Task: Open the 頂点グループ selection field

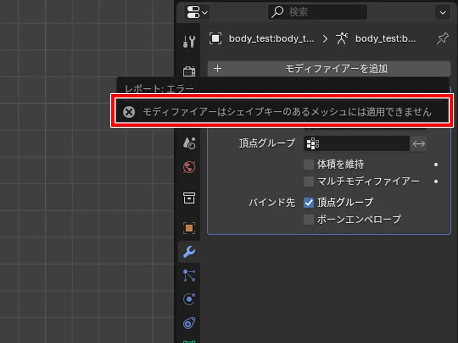Action: [x=356, y=144]
